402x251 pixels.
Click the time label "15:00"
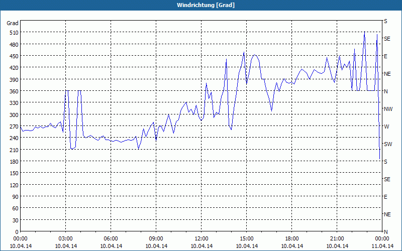pos(247,239)
